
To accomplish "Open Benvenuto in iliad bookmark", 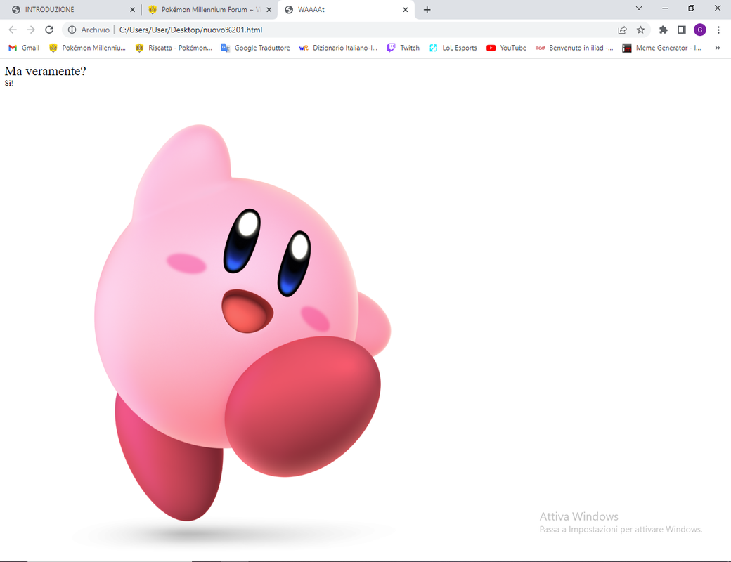I will click(x=575, y=48).
